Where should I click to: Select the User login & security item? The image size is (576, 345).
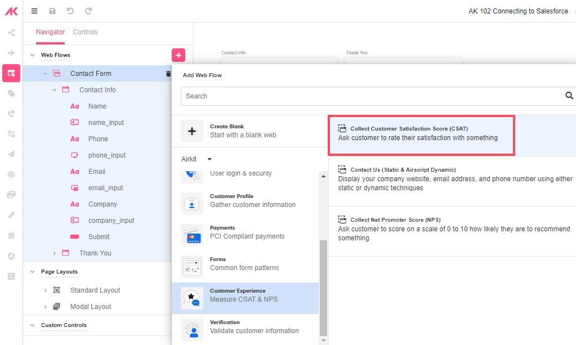pos(245,177)
